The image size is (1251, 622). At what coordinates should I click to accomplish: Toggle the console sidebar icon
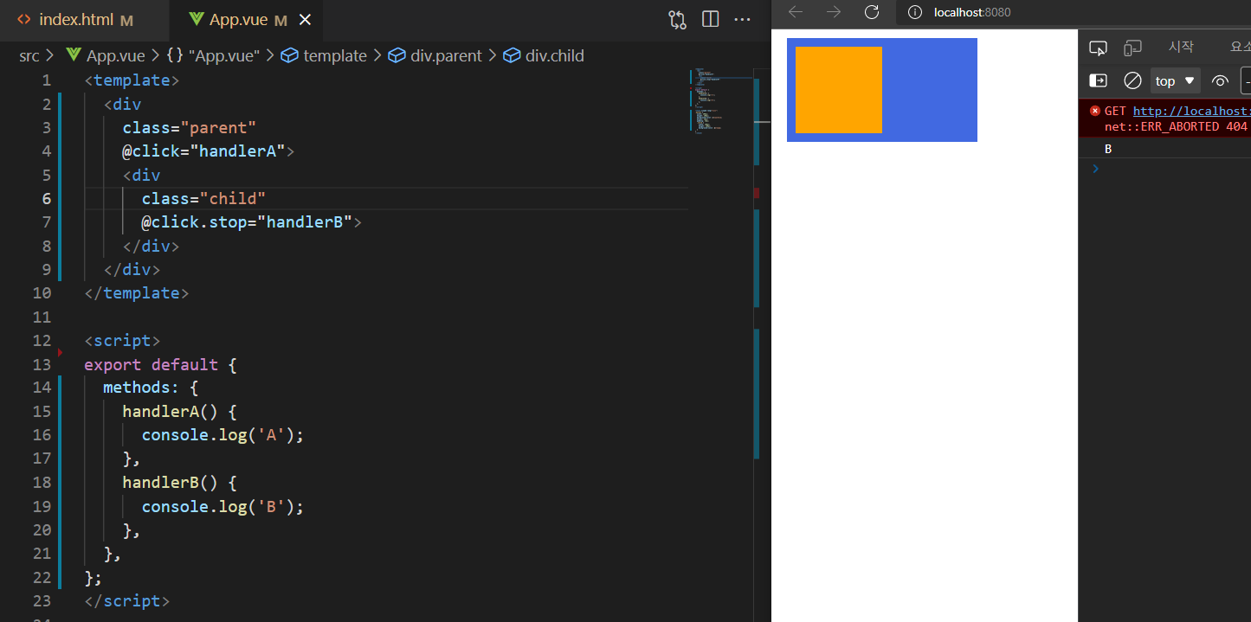click(x=1098, y=80)
